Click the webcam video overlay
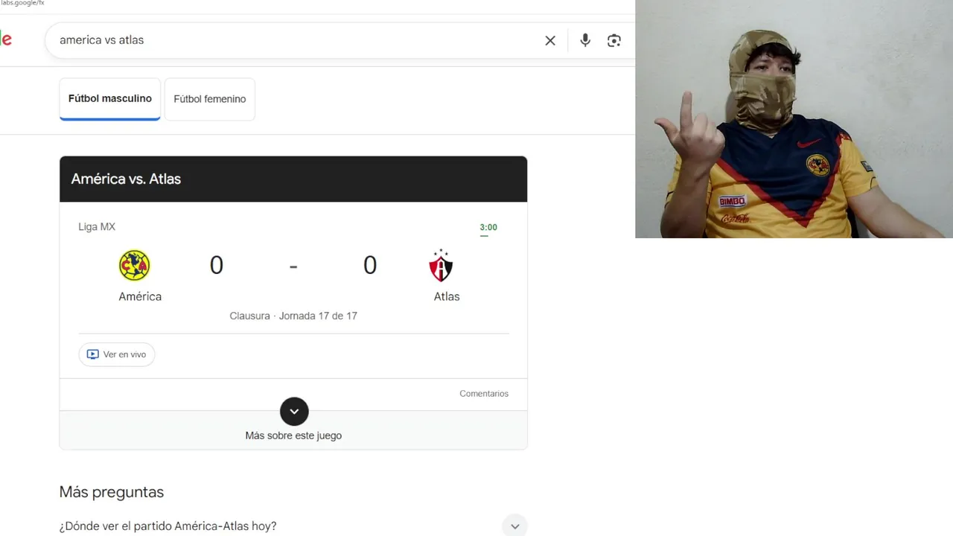 coord(794,119)
